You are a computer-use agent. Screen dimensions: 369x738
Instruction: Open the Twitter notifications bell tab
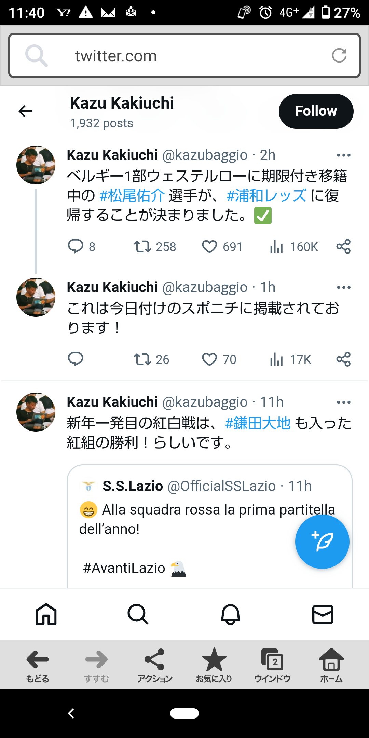click(x=230, y=614)
